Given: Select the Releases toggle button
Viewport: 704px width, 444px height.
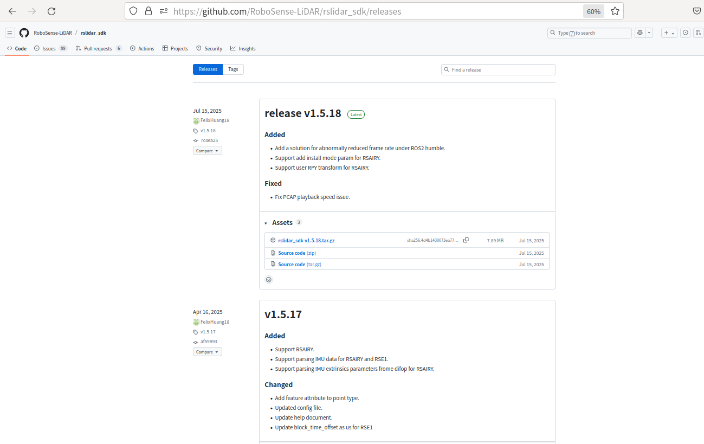Looking at the screenshot, I should [x=208, y=69].
